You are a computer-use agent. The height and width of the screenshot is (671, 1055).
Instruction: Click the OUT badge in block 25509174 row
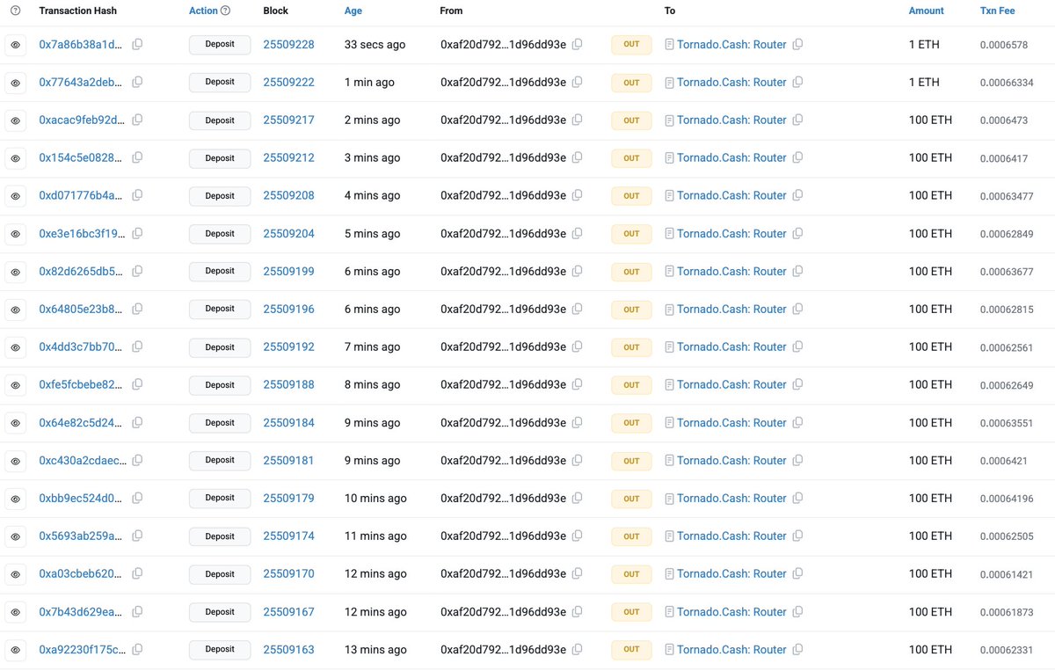pos(631,536)
